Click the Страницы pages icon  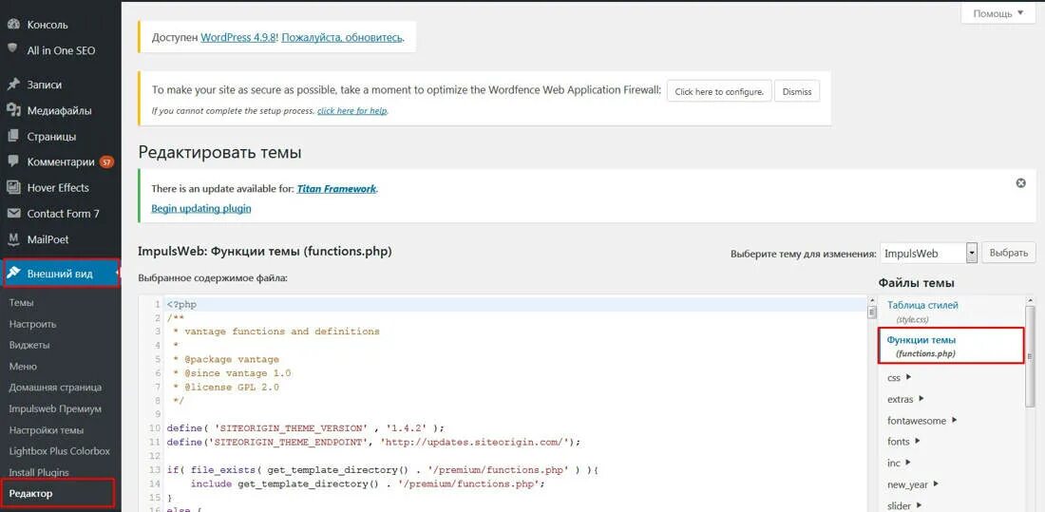coord(13,136)
